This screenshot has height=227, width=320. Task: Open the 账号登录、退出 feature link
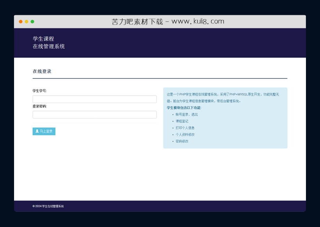(x=186, y=114)
